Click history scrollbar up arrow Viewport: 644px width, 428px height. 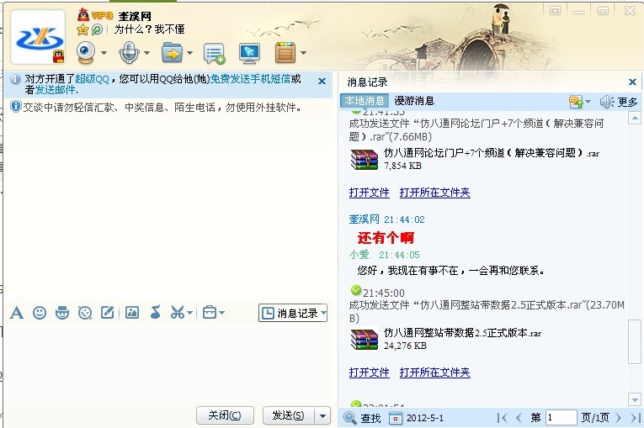point(635,119)
